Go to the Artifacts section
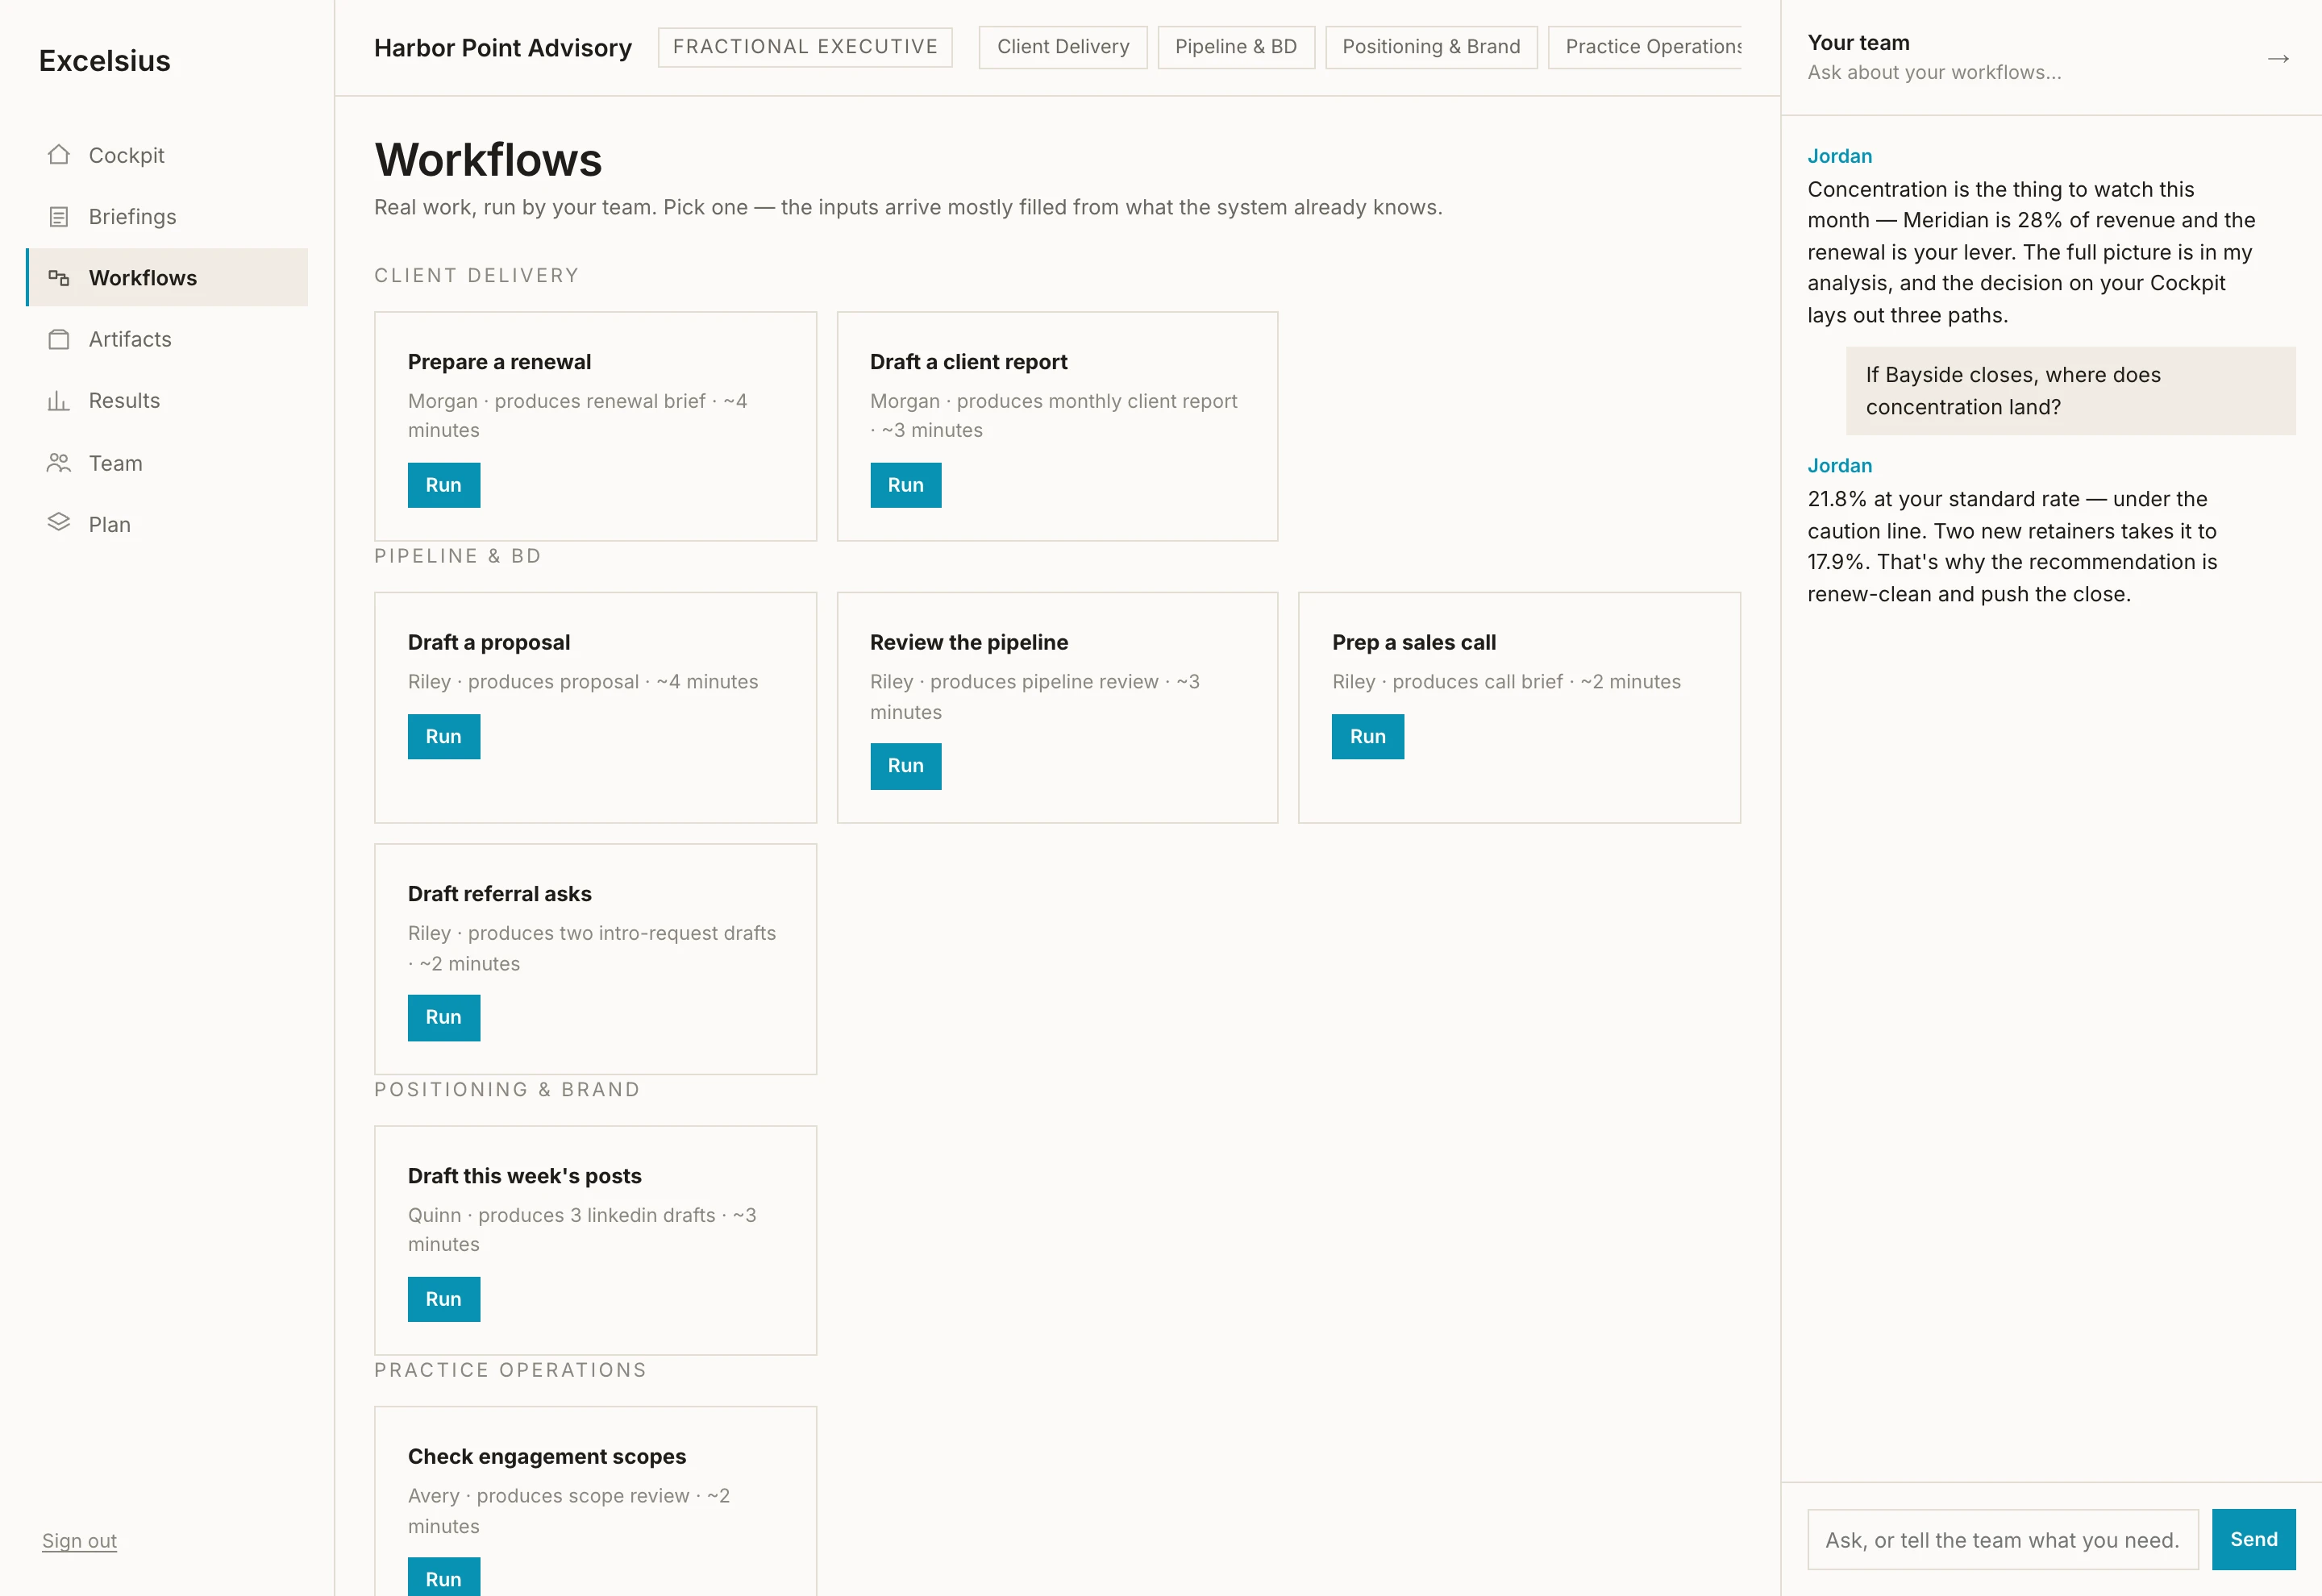2322x1596 pixels. tap(166, 339)
